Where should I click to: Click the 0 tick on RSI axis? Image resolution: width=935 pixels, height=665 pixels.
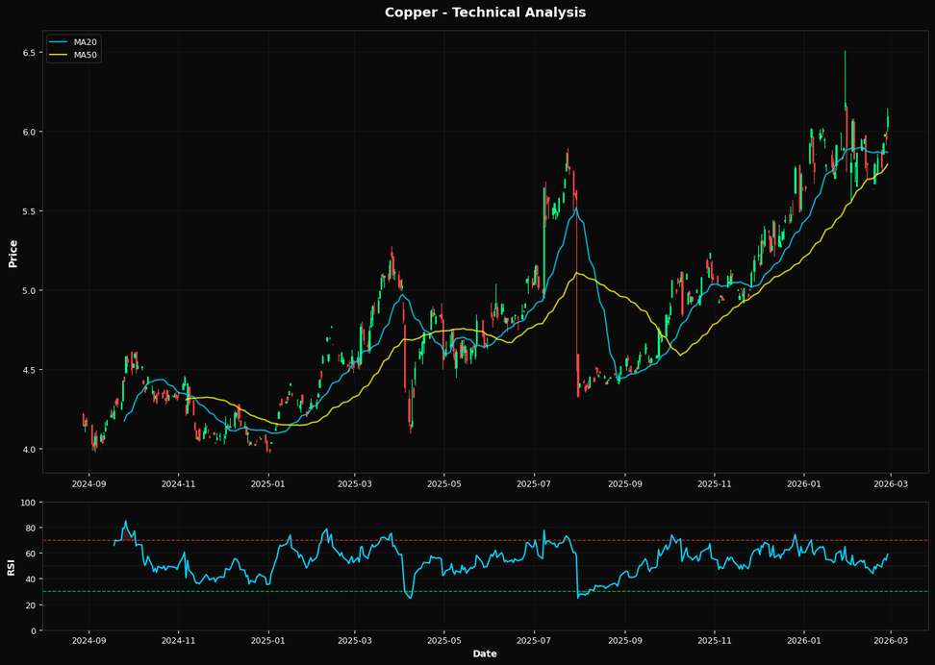tap(34, 630)
